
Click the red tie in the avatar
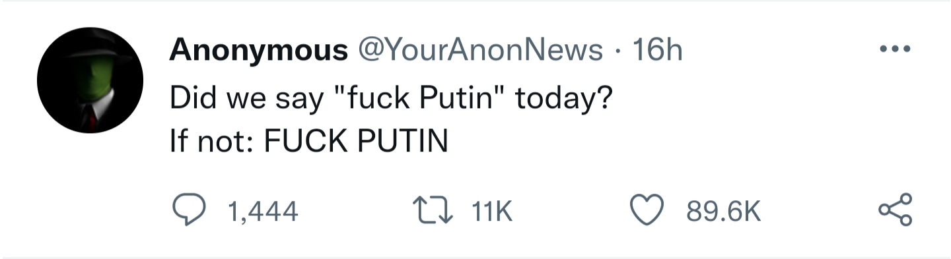92,119
